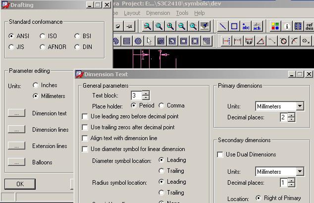Open the Tools menu
The width and height of the screenshot is (314, 203).
[x=182, y=13]
